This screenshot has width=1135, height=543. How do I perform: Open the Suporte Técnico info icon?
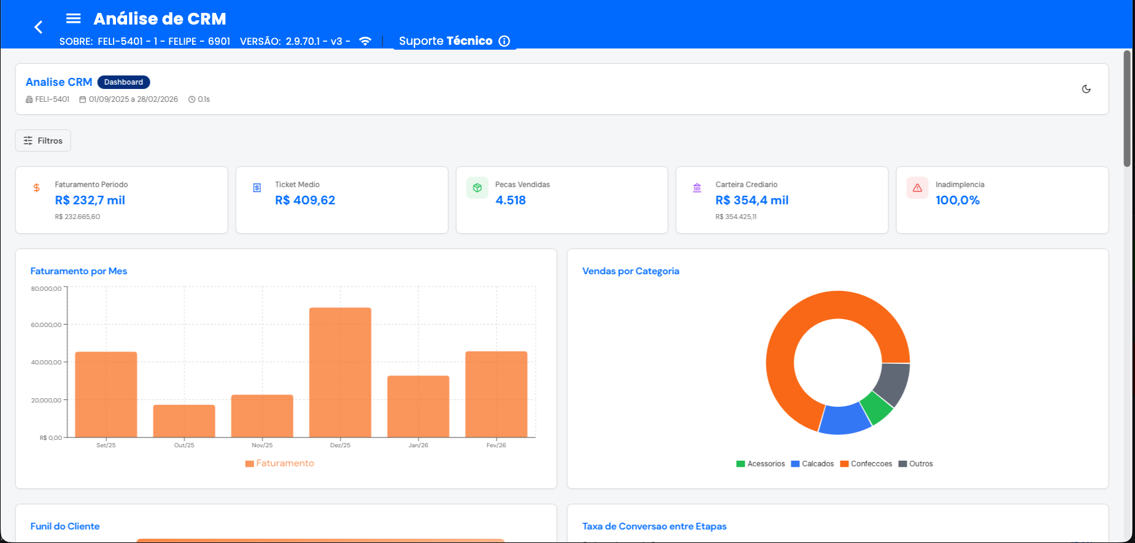pos(504,41)
